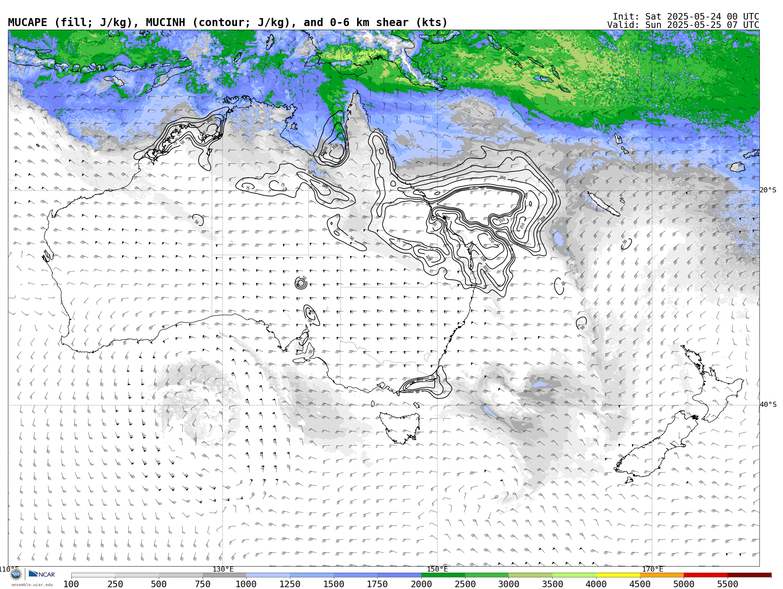Pick the dark red above-5500 colorbar swatch
783x589 pixels.
(750, 575)
